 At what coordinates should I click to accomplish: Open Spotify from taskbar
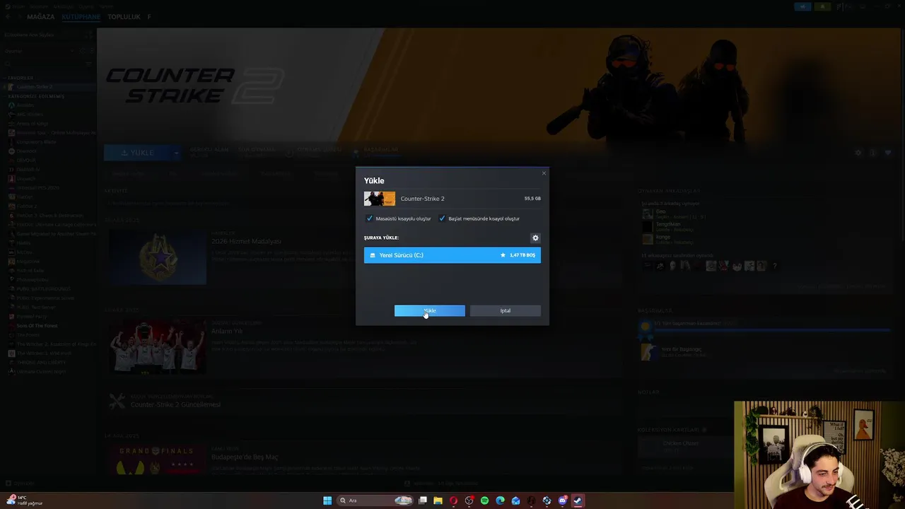pyautogui.click(x=484, y=501)
